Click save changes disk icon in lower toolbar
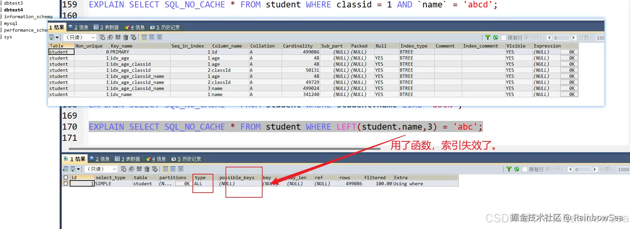The height and width of the screenshot is (229, 630). 139,169
